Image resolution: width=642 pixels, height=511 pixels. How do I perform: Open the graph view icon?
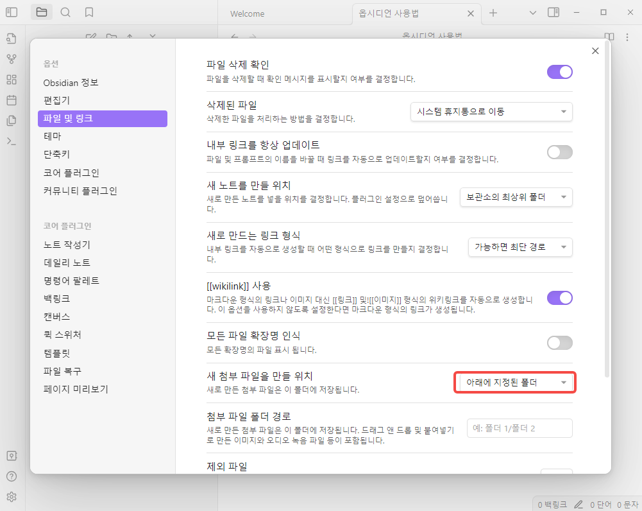coord(11,58)
